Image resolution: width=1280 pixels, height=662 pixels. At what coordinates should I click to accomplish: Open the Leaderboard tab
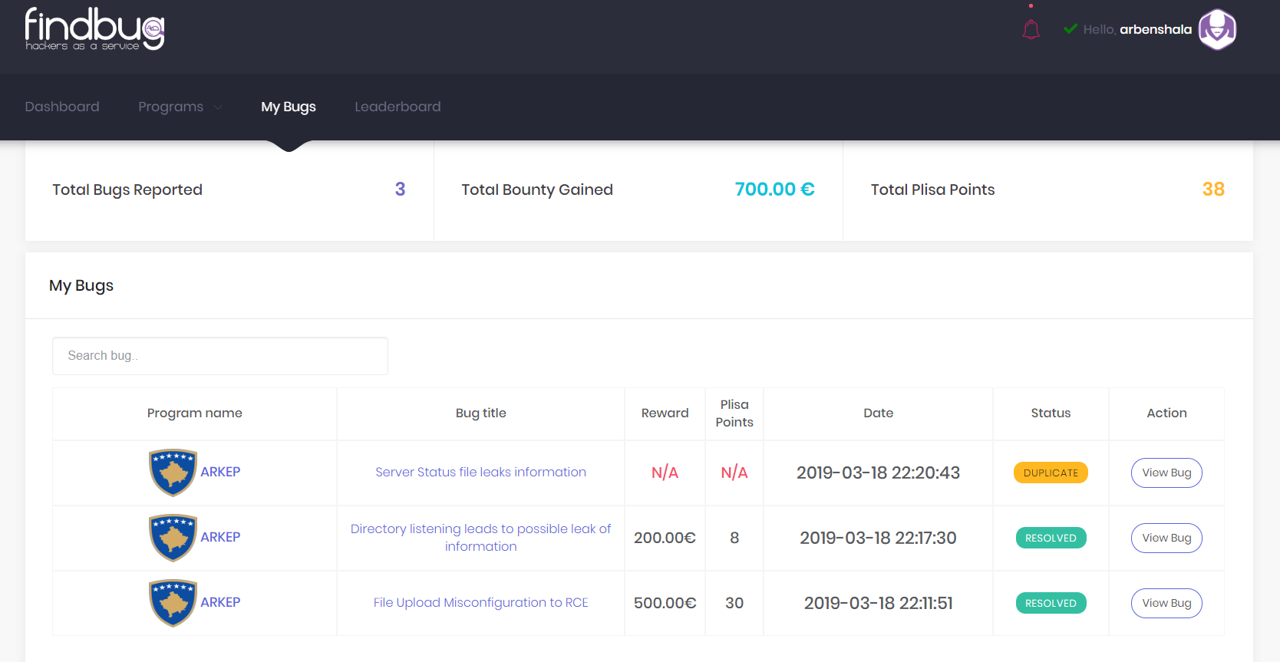(398, 107)
